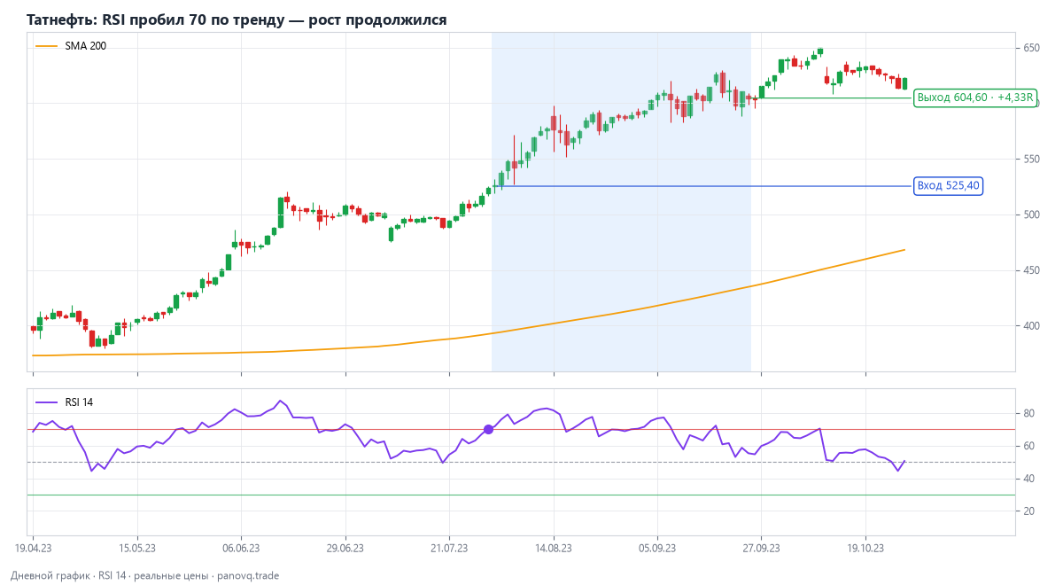Click the 80 RSI axis label
The image size is (1063, 585).
(1029, 413)
